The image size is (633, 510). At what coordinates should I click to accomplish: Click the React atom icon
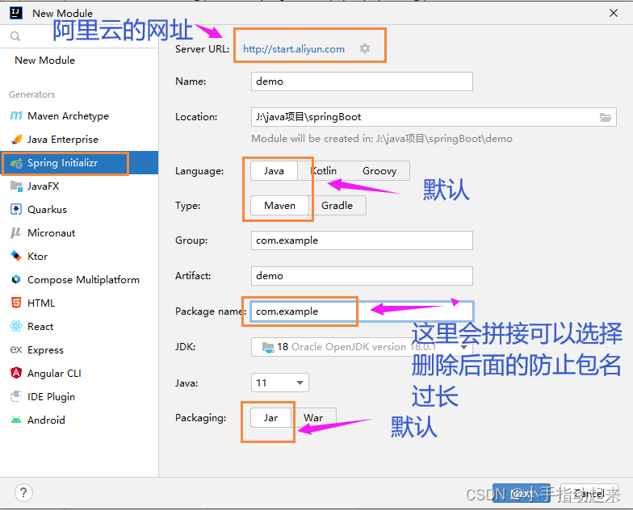[x=16, y=326]
